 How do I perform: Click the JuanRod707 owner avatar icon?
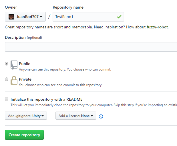click(x=11, y=17)
